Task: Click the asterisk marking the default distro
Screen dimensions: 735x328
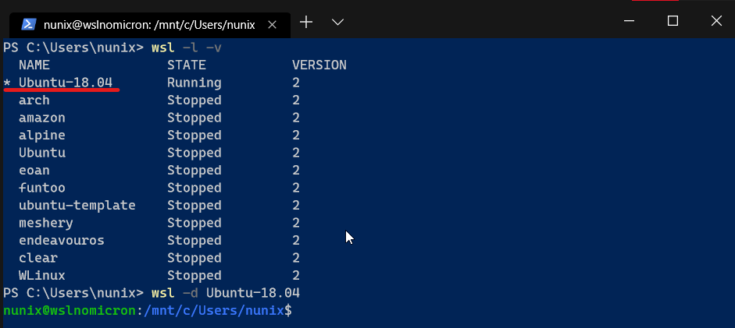Action: [x=7, y=83]
